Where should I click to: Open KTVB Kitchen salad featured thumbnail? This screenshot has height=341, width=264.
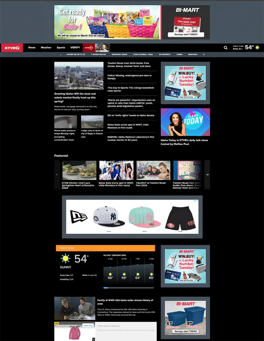(79, 170)
